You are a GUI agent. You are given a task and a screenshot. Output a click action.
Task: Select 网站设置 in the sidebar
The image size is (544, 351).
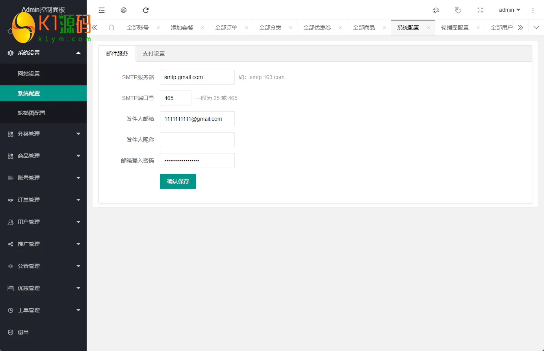click(29, 74)
